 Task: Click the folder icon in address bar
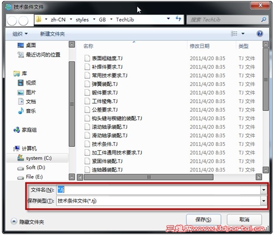coord(38,19)
